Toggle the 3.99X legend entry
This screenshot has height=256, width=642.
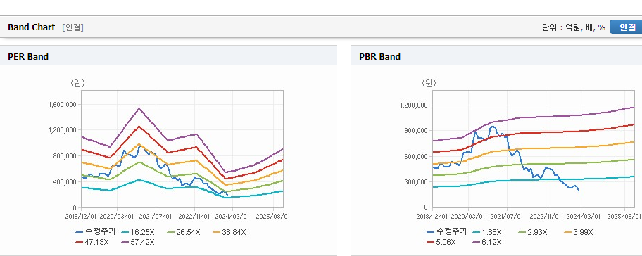pyautogui.click(x=578, y=232)
